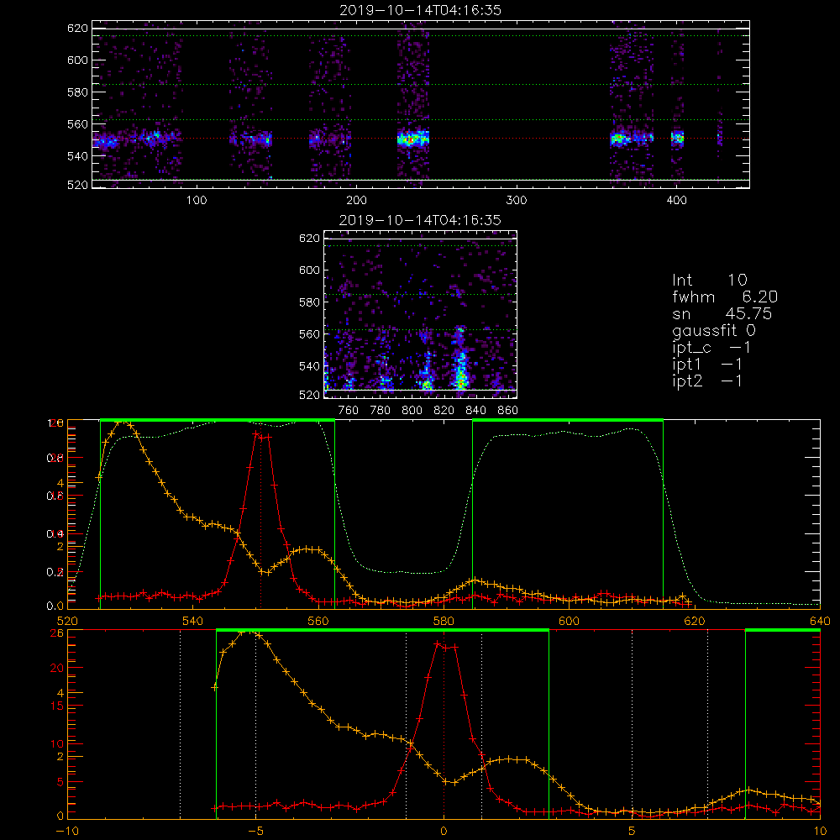The height and width of the screenshot is (840, 840).
Task: Click the 'sn 45.75' value line
Action: (722, 313)
